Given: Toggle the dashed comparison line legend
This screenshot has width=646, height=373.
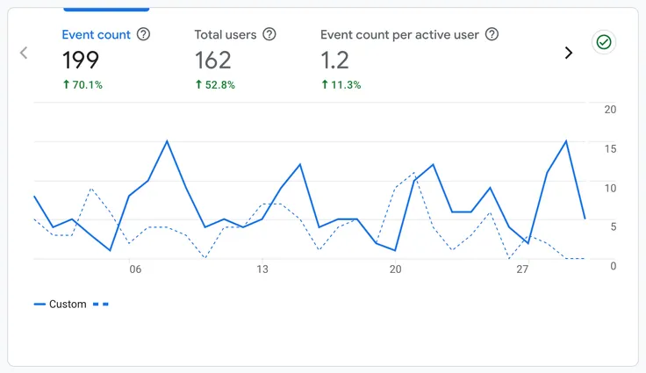Looking at the screenshot, I should (101, 305).
